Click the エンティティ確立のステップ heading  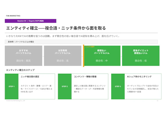pos(20,70)
